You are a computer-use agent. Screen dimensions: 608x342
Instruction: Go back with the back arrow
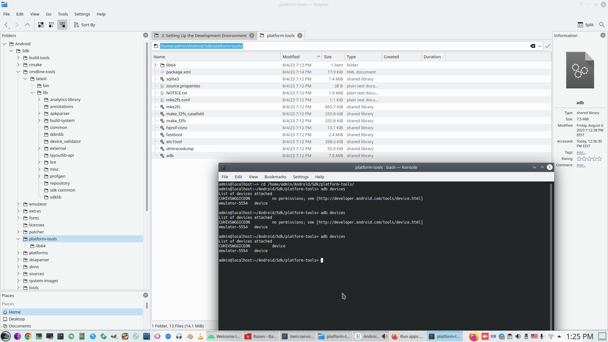click(x=6, y=25)
